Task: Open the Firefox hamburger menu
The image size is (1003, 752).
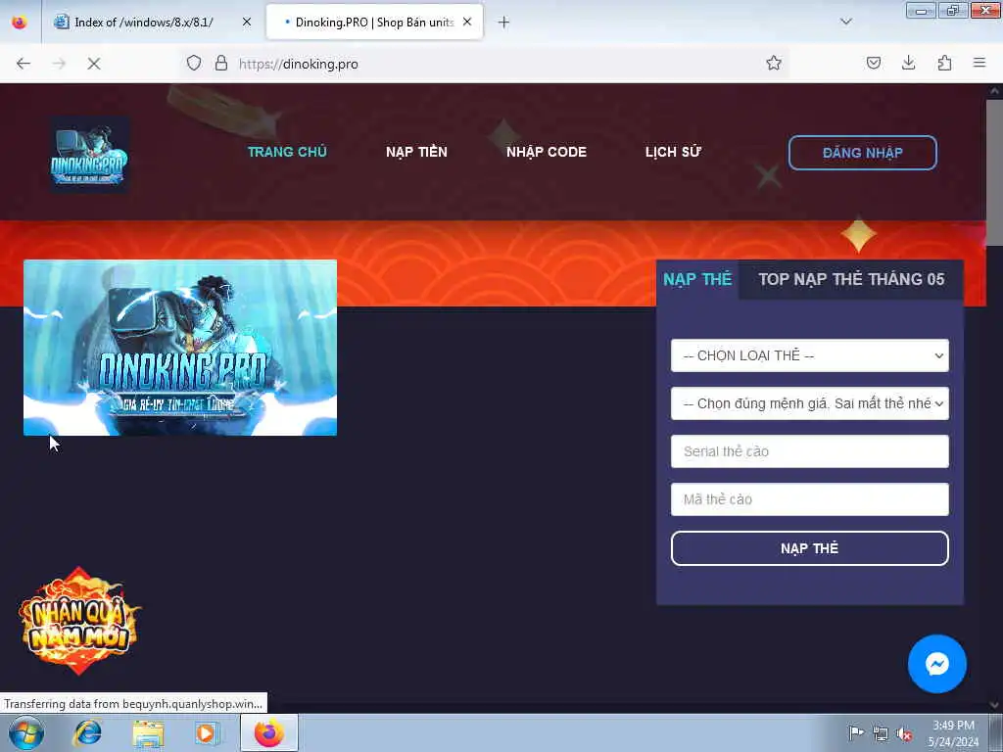Action: coord(979,63)
